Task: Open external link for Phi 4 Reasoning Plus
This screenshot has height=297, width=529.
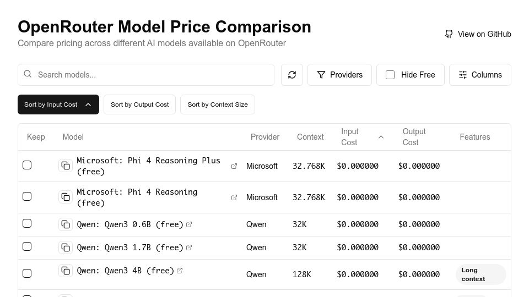Action: [234, 166]
